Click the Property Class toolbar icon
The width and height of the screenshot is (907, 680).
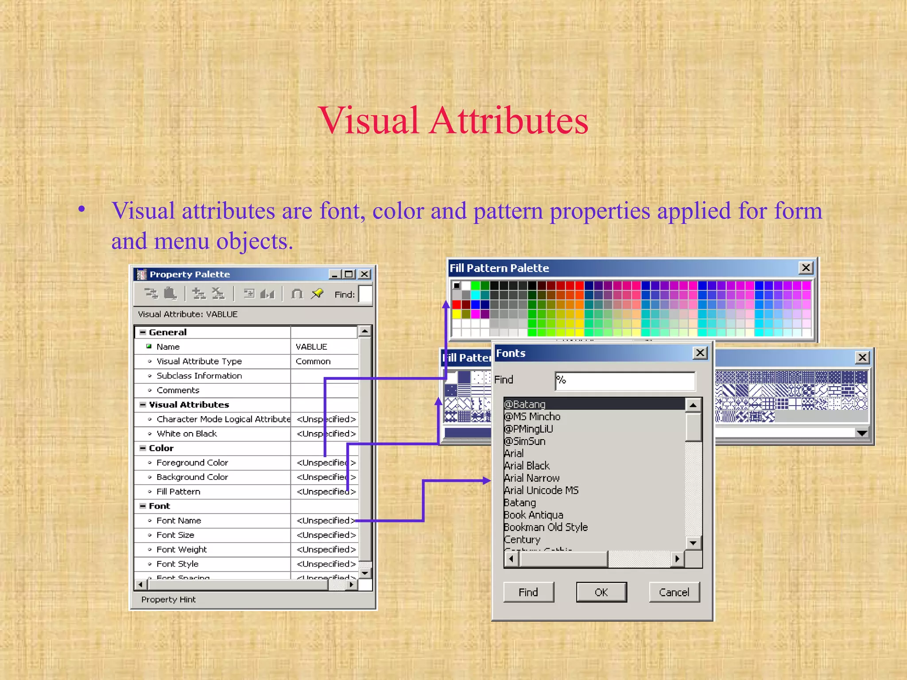tap(249, 294)
